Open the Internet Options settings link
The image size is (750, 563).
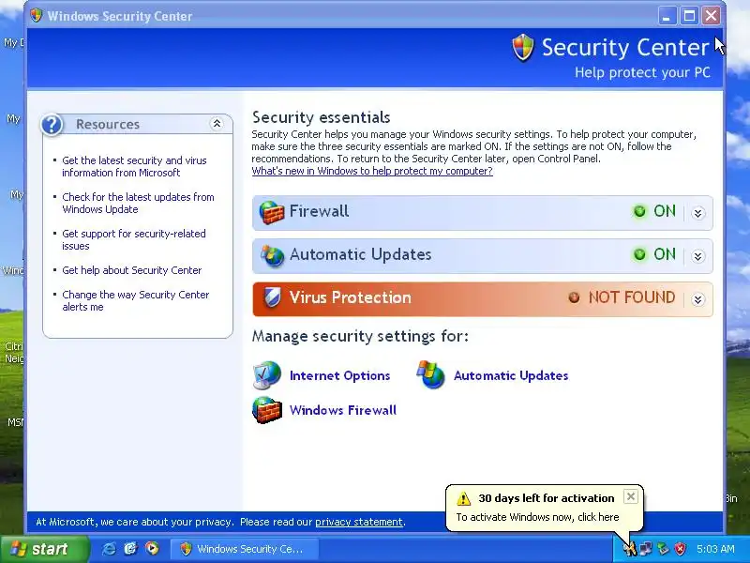(x=340, y=376)
